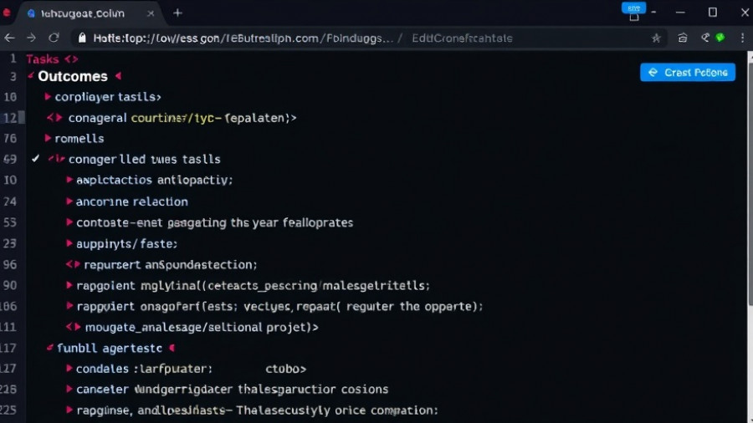Click bracket icon on conageral row
Viewport: 753px width, 423px height.
[54, 118]
